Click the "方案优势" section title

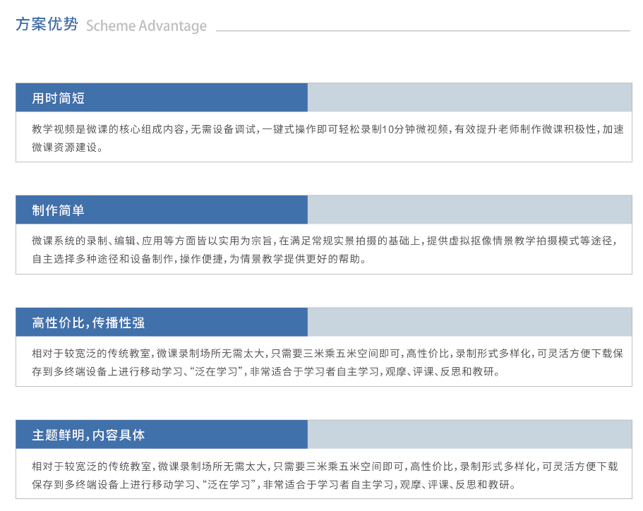click(x=47, y=25)
